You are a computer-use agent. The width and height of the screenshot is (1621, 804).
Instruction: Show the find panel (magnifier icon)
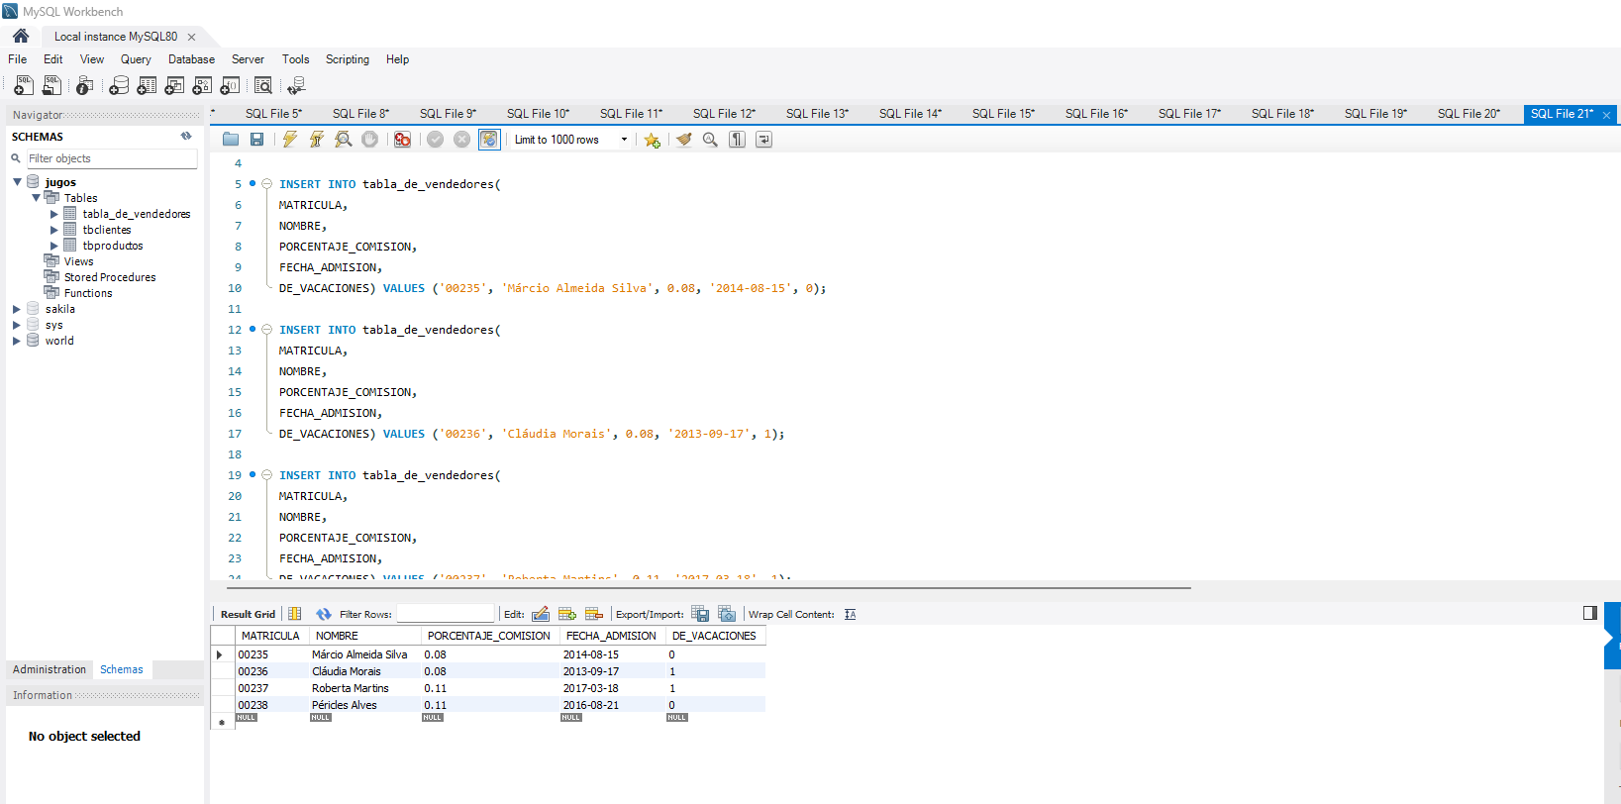click(x=710, y=140)
